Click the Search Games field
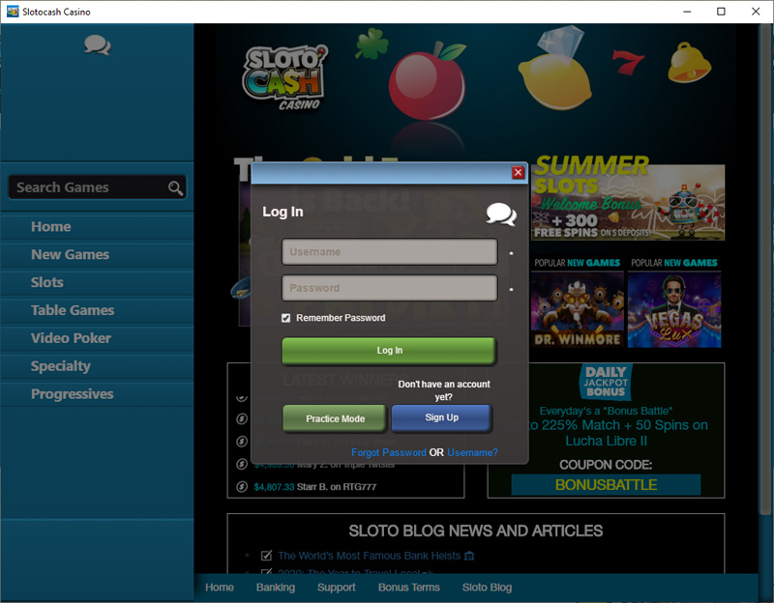Screen dimensions: 774x603 (98, 187)
